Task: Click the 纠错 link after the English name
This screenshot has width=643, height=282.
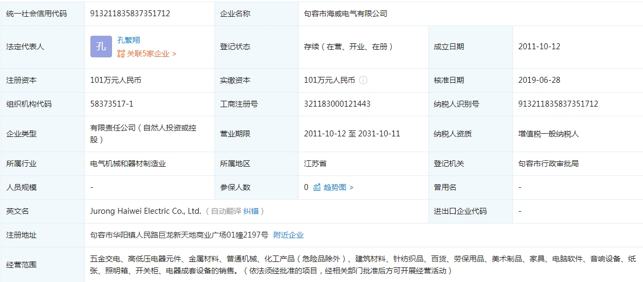Action: point(251,211)
